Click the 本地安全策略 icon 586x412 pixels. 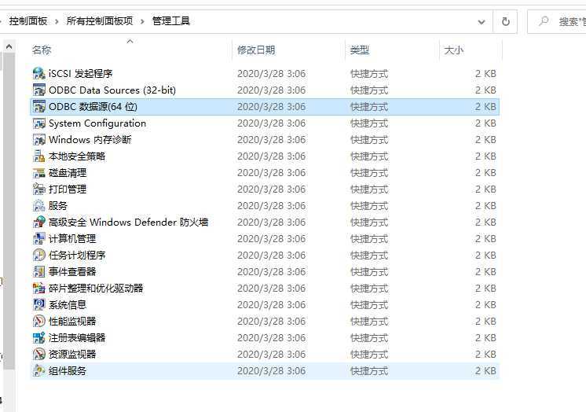(38, 156)
